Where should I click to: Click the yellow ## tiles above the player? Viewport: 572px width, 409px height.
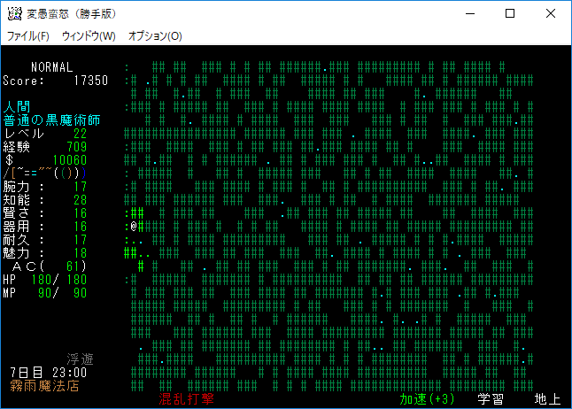pos(136,212)
